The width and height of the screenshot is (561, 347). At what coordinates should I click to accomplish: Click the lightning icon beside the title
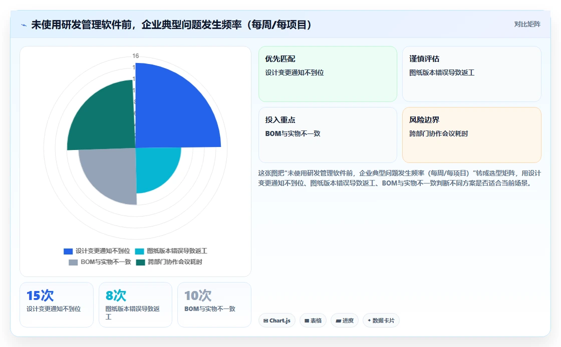point(24,25)
